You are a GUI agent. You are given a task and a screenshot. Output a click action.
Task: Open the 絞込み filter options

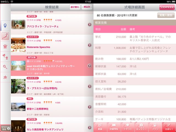[87, 7]
